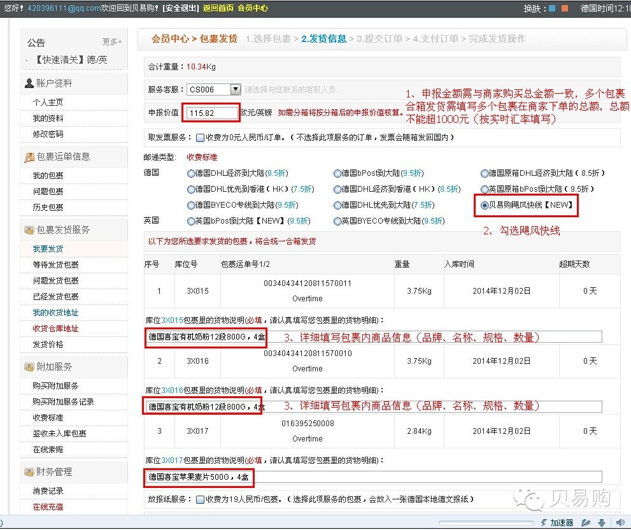Viewport: 631px width, 530px height.
Task: Tick the 取发票服务 checkbox
Action: tap(199, 138)
